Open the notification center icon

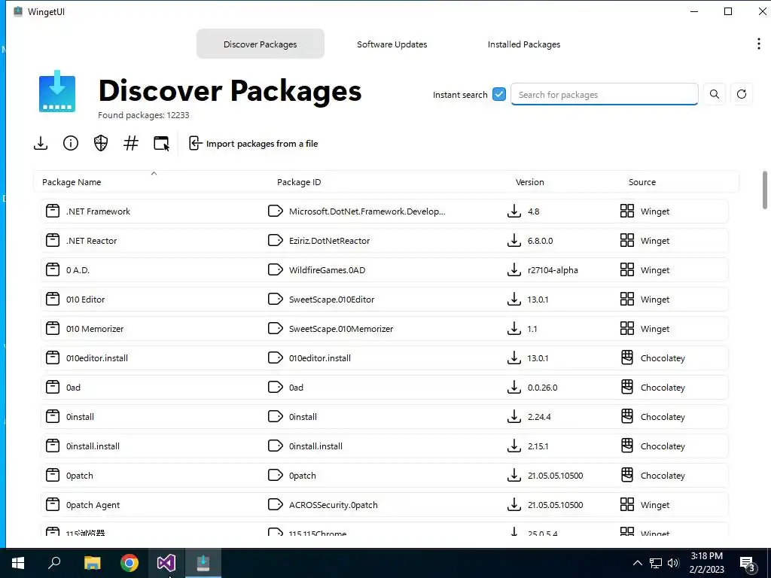click(748, 563)
